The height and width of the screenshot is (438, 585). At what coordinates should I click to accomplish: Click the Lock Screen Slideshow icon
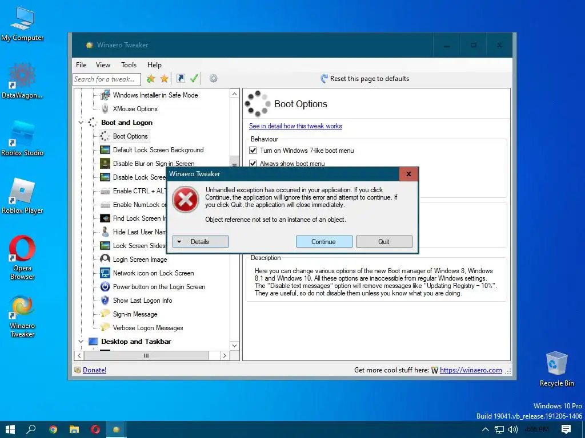(105, 246)
